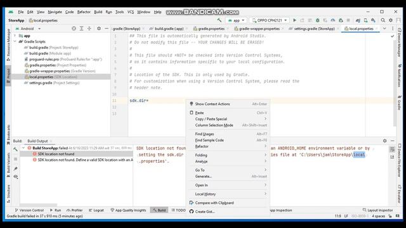Open the Gradle side tool window

399,103
